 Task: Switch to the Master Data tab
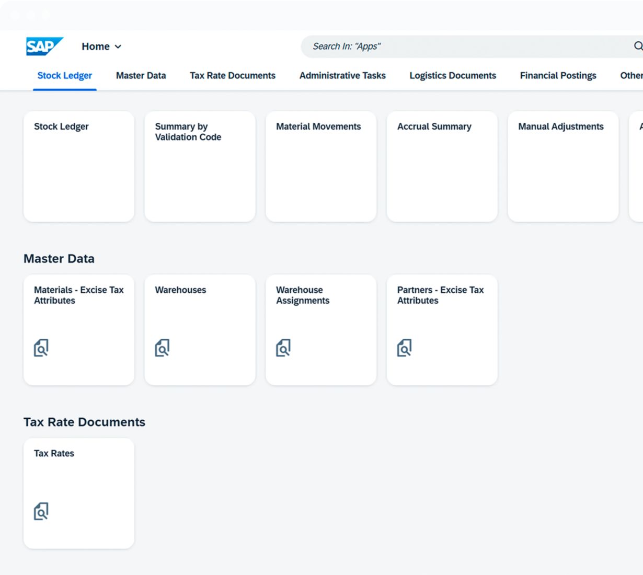141,76
